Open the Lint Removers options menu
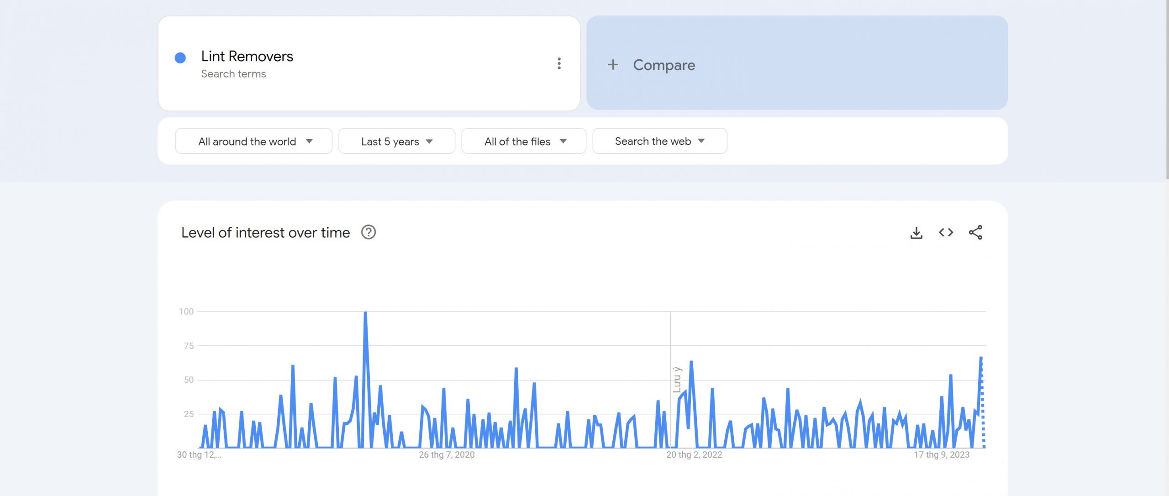The image size is (1169, 496). (x=559, y=64)
